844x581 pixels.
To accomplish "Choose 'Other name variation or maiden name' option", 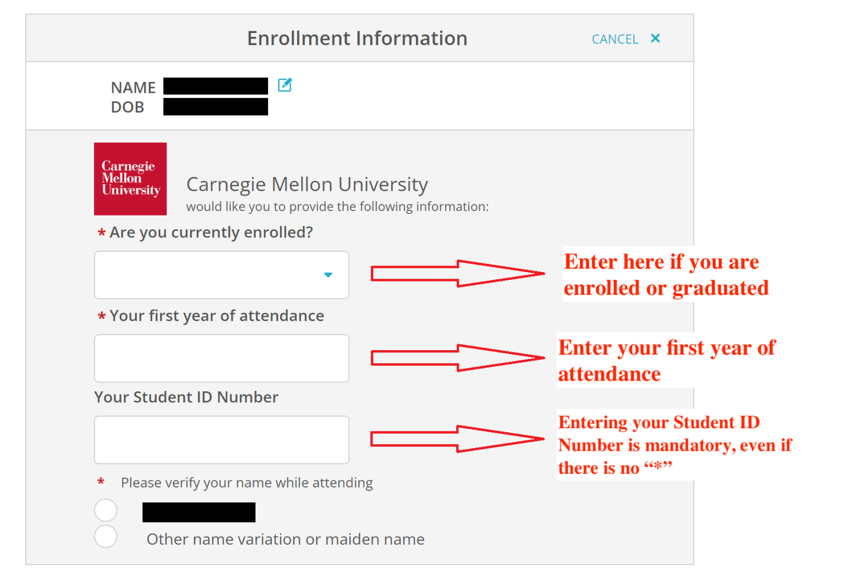I will [105, 536].
